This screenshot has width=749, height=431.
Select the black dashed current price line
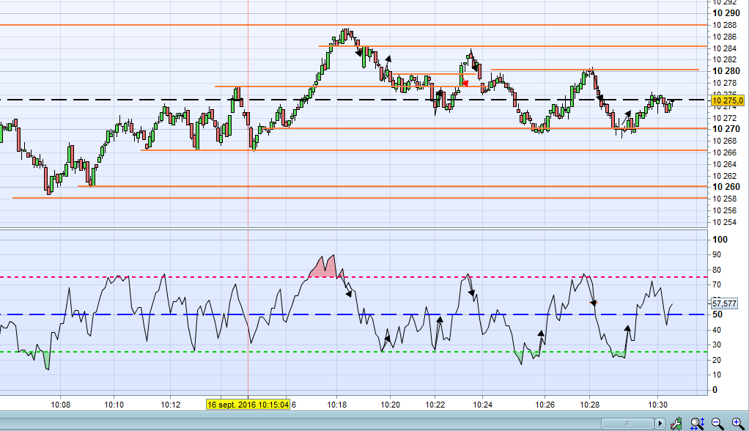353,100
